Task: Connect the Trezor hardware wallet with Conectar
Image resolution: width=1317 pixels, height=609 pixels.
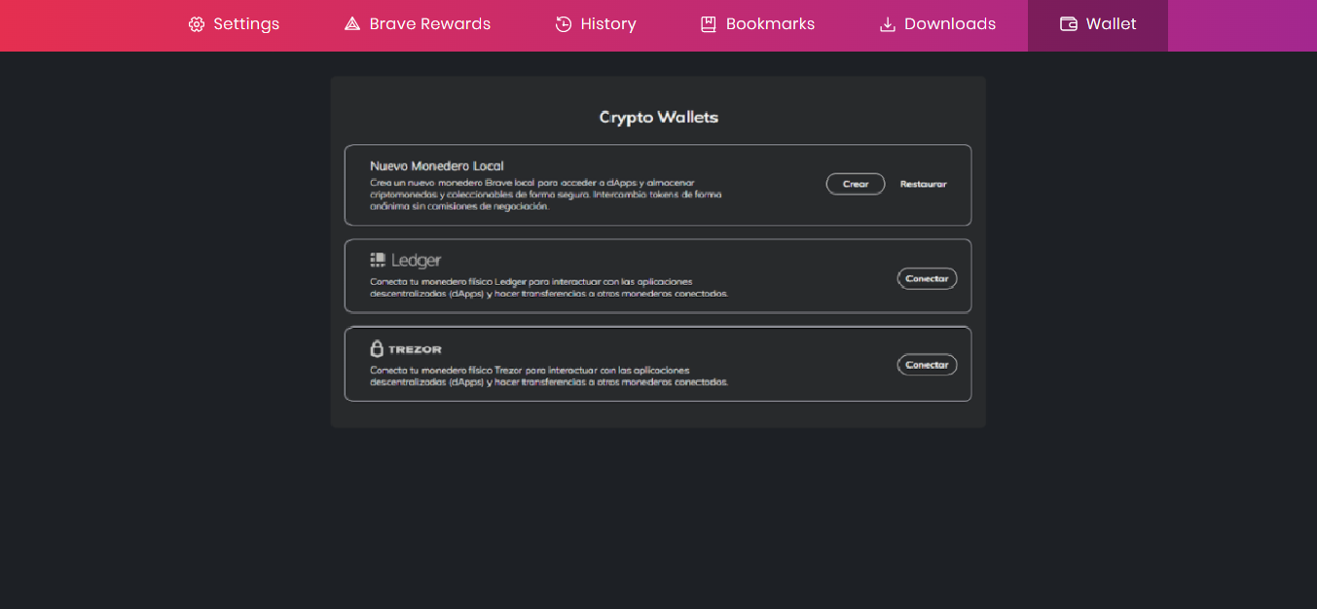Action: coord(927,365)
